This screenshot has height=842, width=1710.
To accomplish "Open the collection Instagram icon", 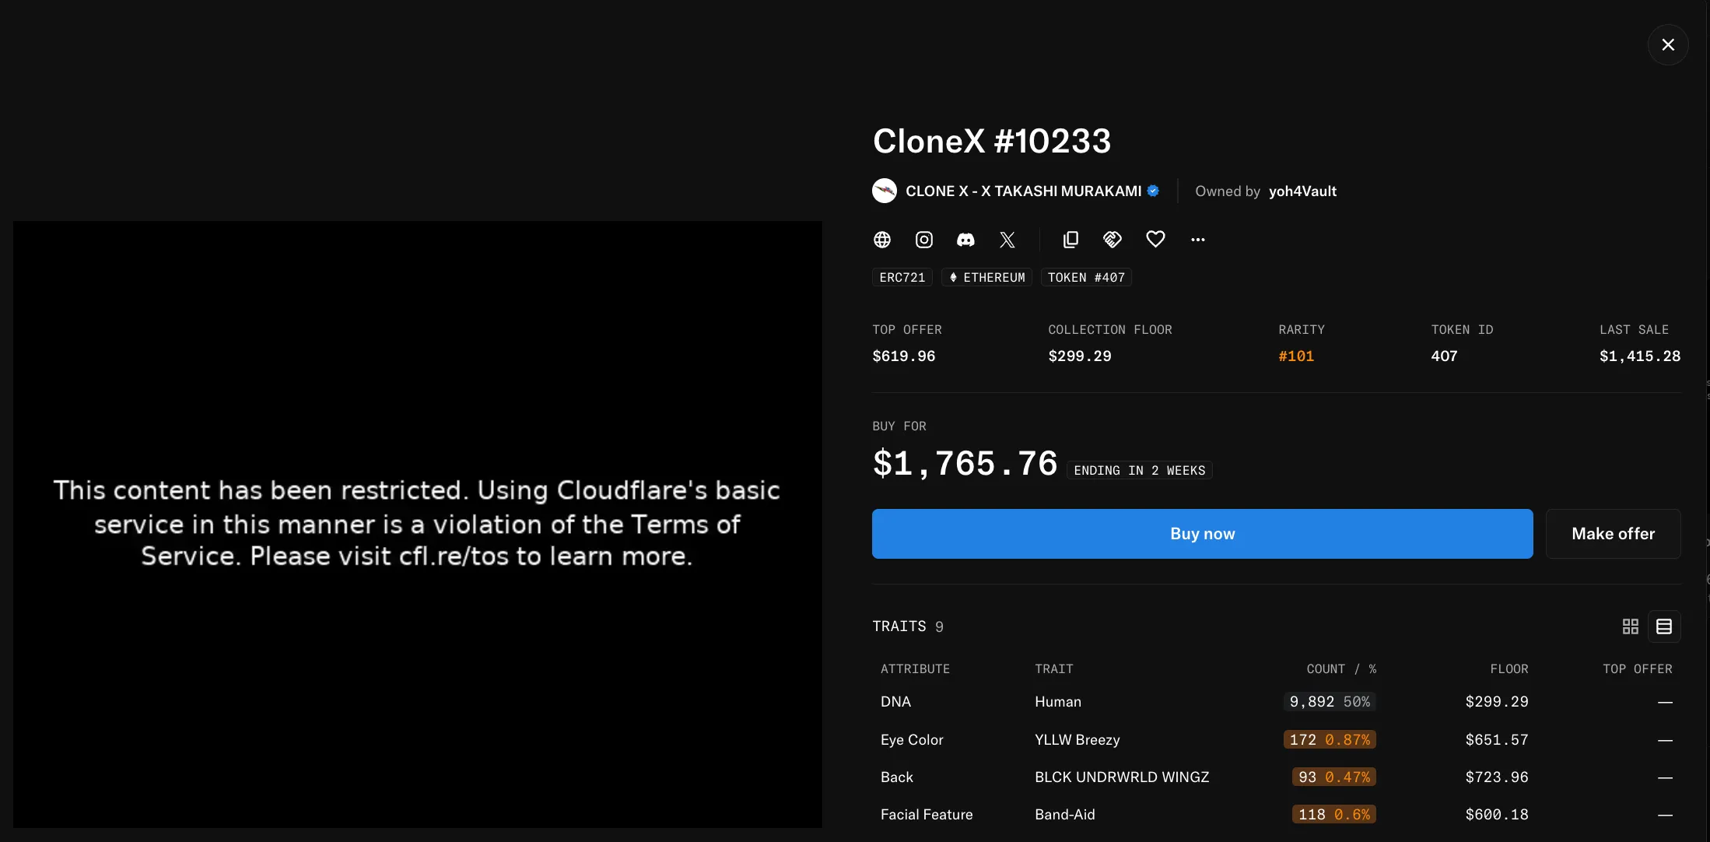I will click(x=923, y=240).
